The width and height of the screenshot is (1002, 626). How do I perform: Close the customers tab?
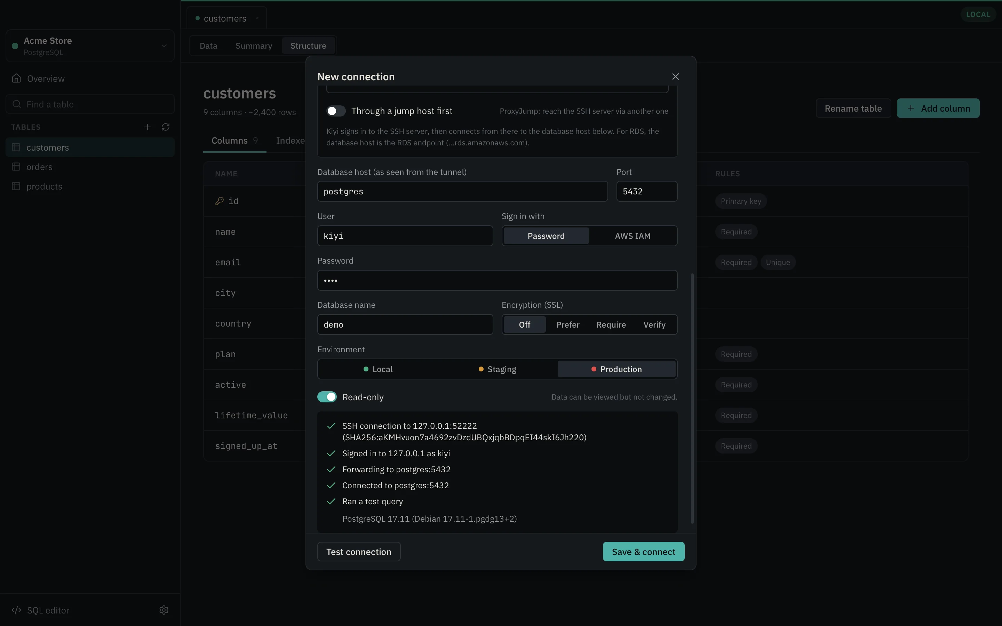pyautogui.click(x=257, y=18)
